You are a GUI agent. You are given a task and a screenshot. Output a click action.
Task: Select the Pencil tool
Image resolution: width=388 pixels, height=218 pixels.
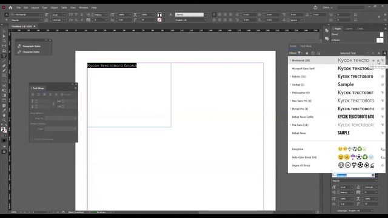tap(4, 71)
